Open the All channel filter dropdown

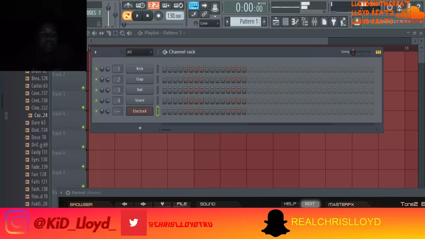139,52
